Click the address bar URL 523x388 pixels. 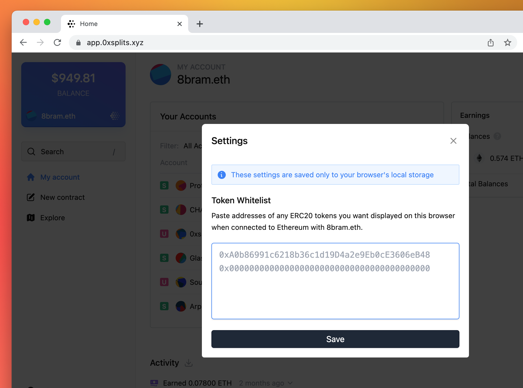click(x=115, y=42)
